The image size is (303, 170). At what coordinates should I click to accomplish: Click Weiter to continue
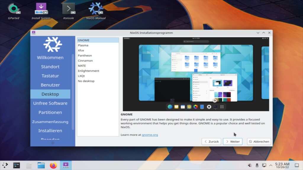pos(233,141)
